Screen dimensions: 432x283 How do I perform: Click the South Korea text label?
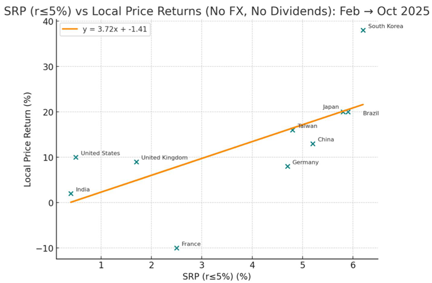[385, 26]
